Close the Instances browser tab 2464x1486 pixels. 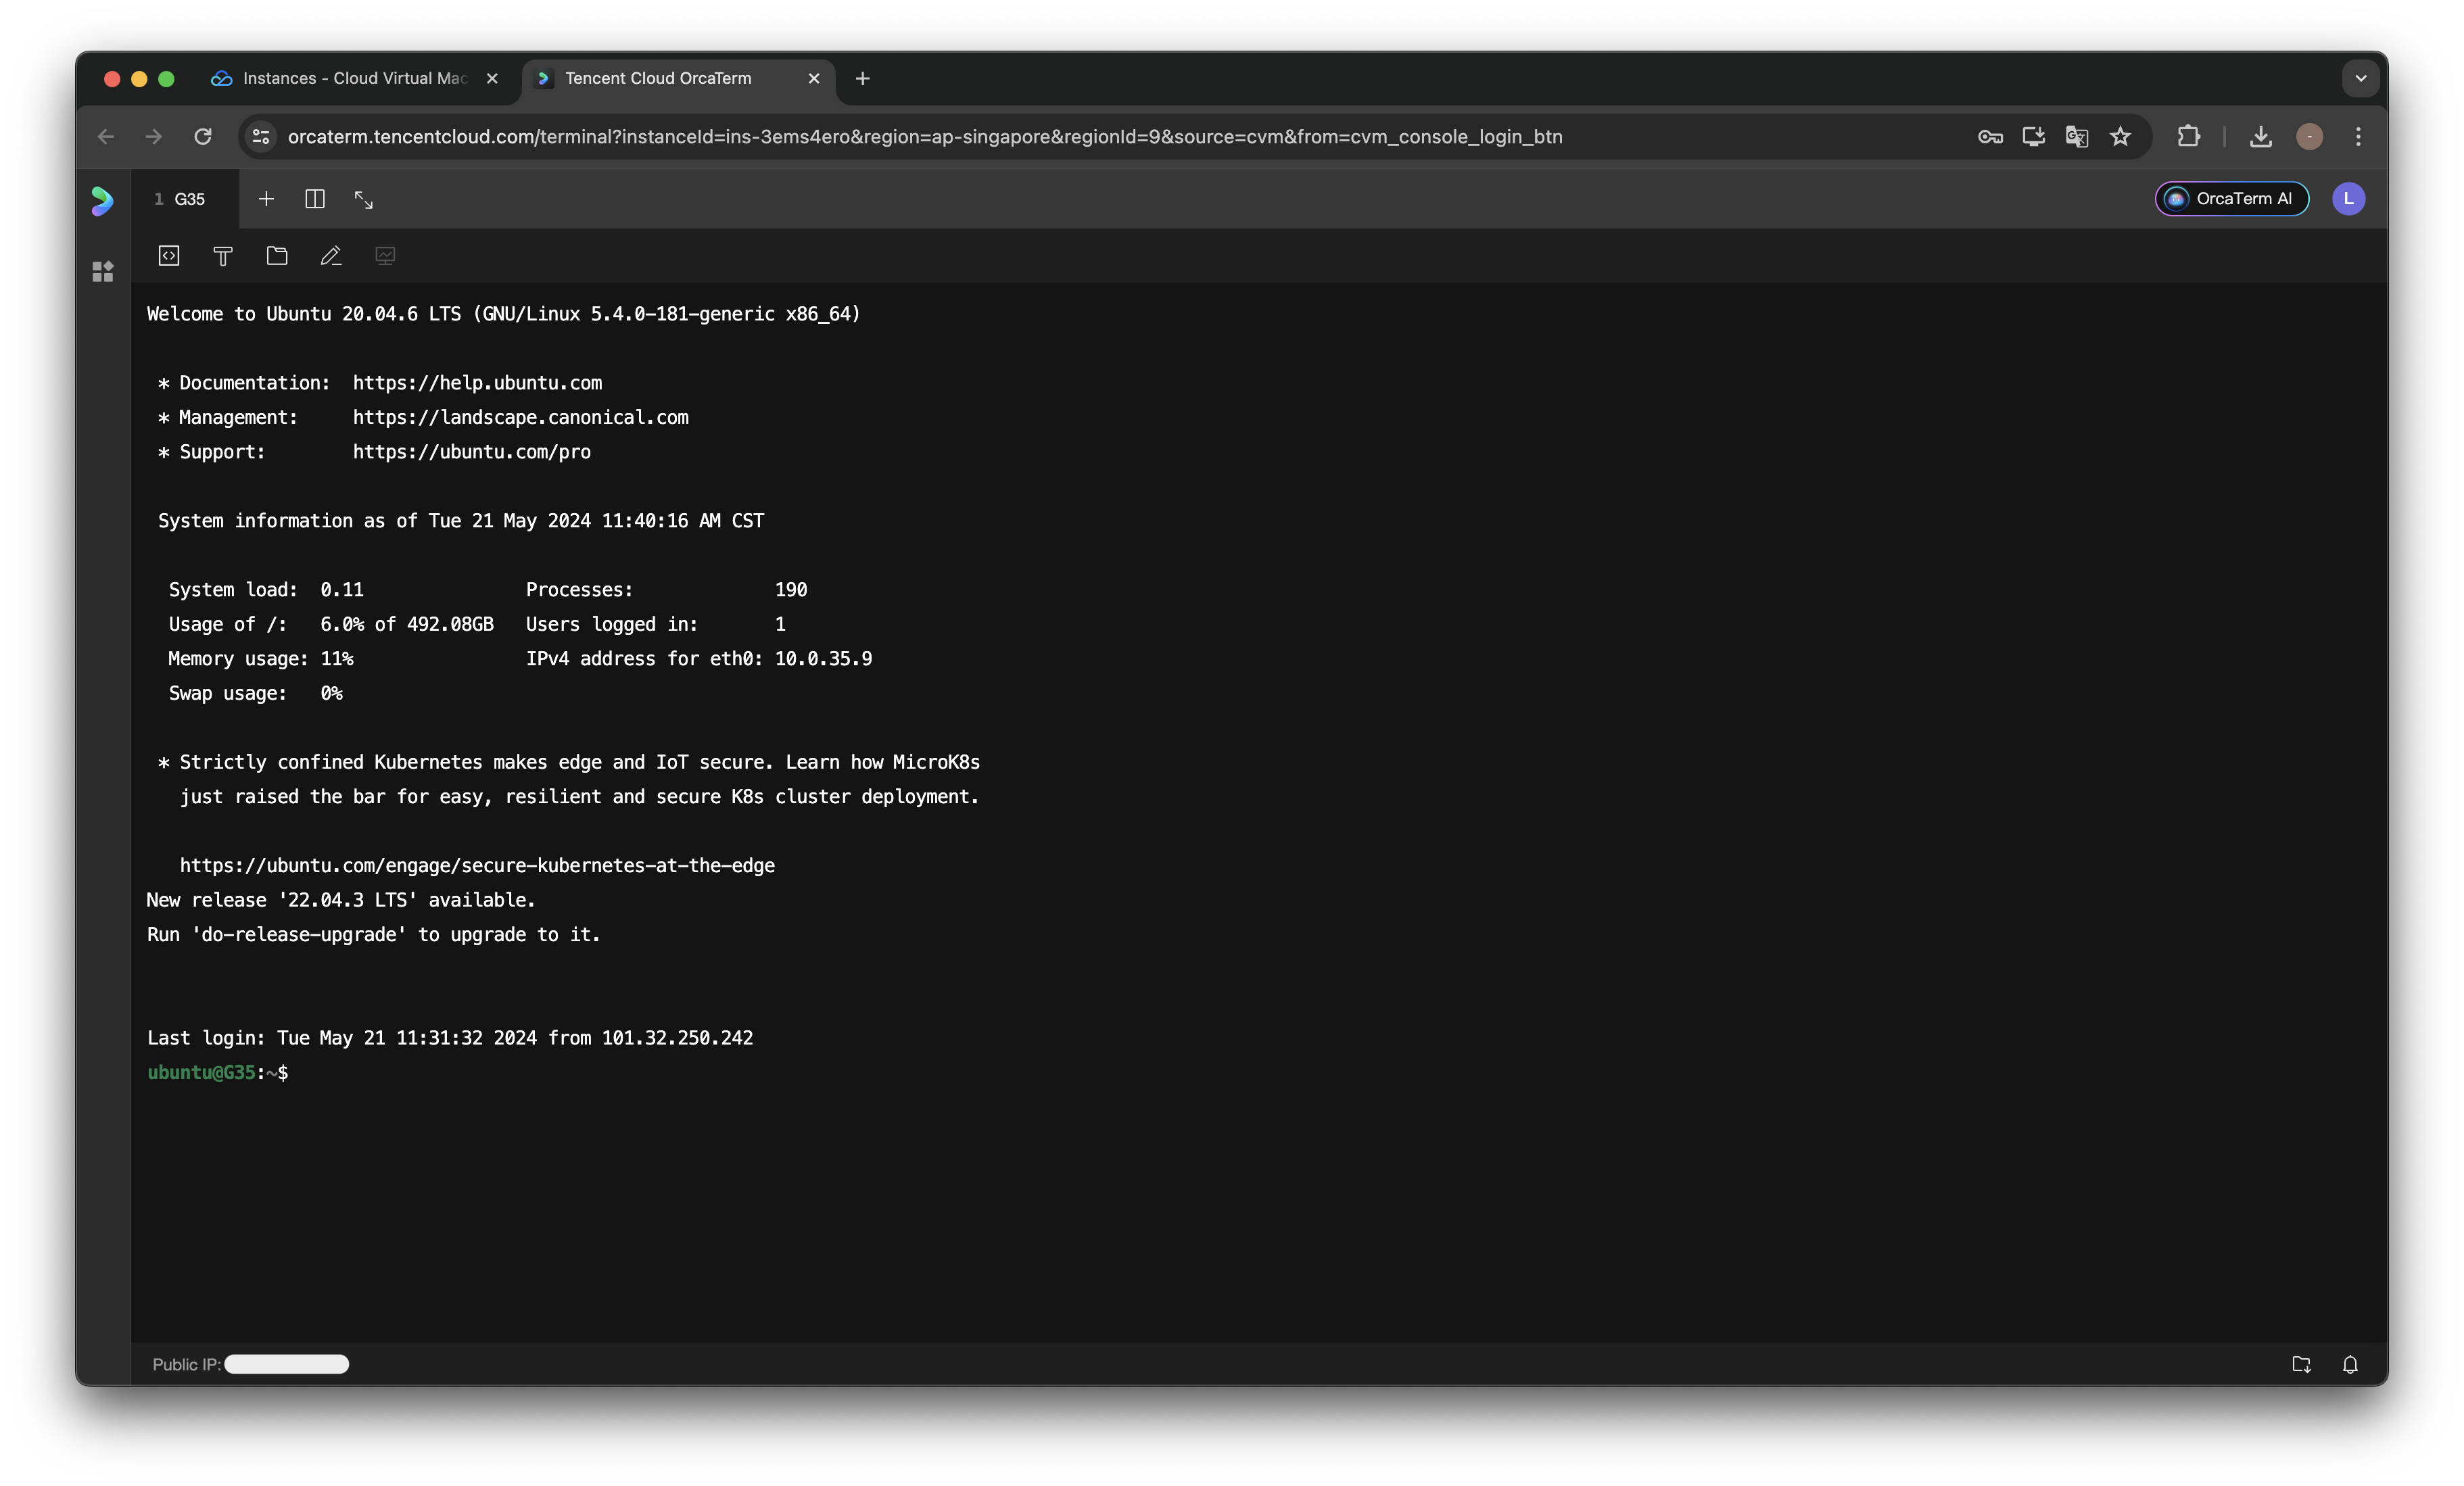pyautogui.click(x=492, y=78)
